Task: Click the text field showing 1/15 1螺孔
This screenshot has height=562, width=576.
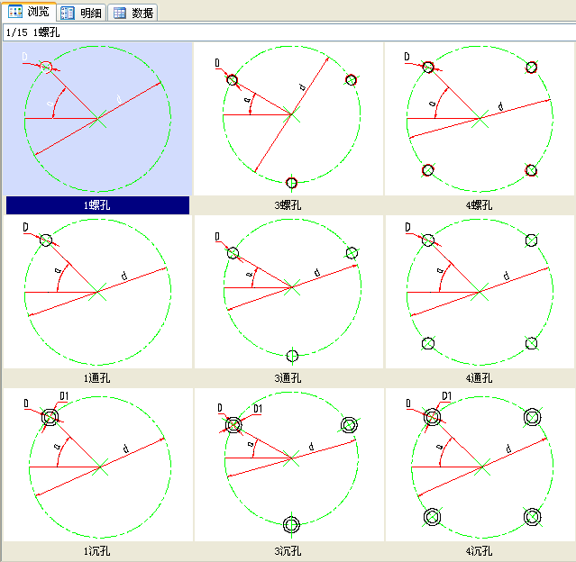Action: coord(288,32)
